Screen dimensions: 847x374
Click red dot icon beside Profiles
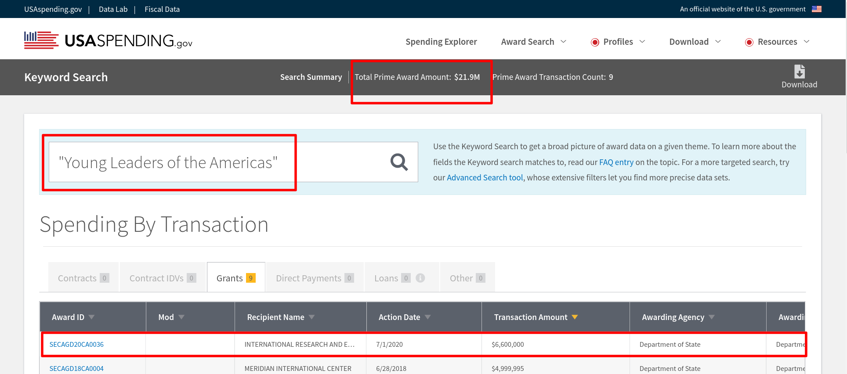coord(595,42)
